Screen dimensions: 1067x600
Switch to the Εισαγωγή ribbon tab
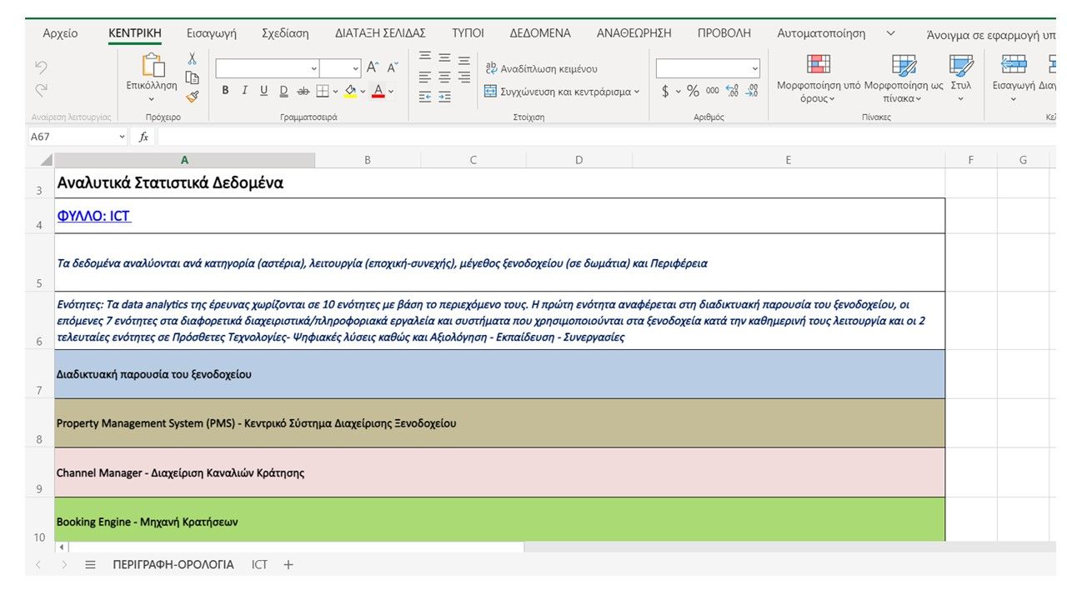[x=212, y=33]
